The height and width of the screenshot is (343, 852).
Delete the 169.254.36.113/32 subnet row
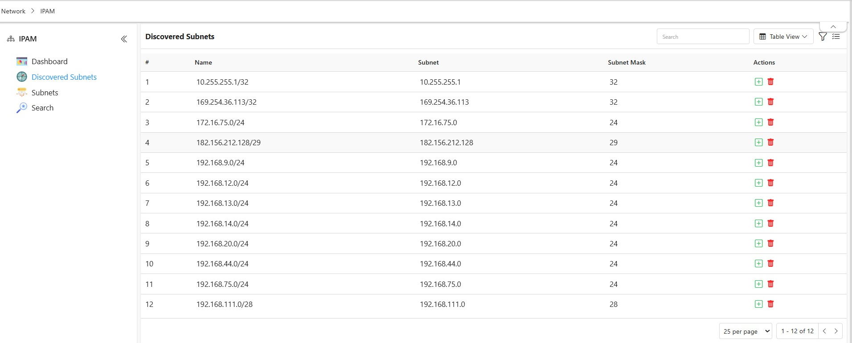(x=770, y=102)
